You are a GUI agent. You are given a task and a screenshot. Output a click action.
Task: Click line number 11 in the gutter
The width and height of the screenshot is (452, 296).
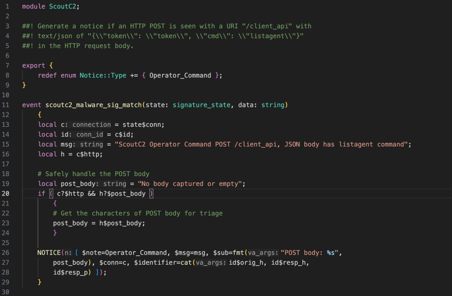[x=6, y=105]
